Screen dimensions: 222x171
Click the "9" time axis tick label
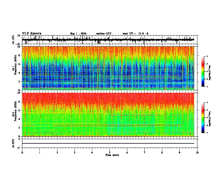[179, 153]
